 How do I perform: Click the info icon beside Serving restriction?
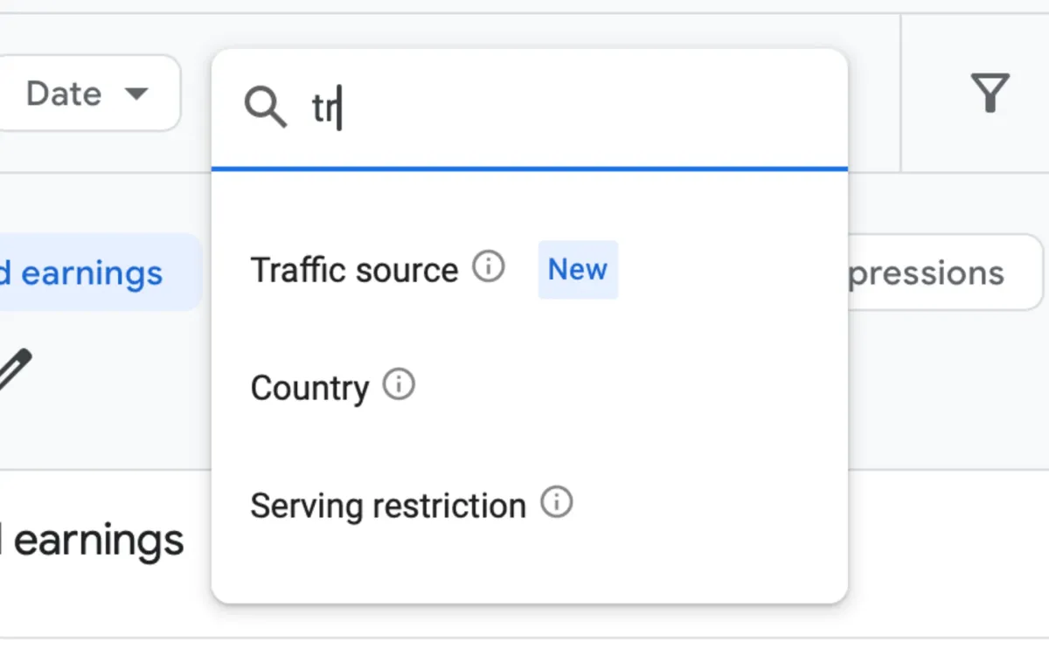click(x=558, y=502)
